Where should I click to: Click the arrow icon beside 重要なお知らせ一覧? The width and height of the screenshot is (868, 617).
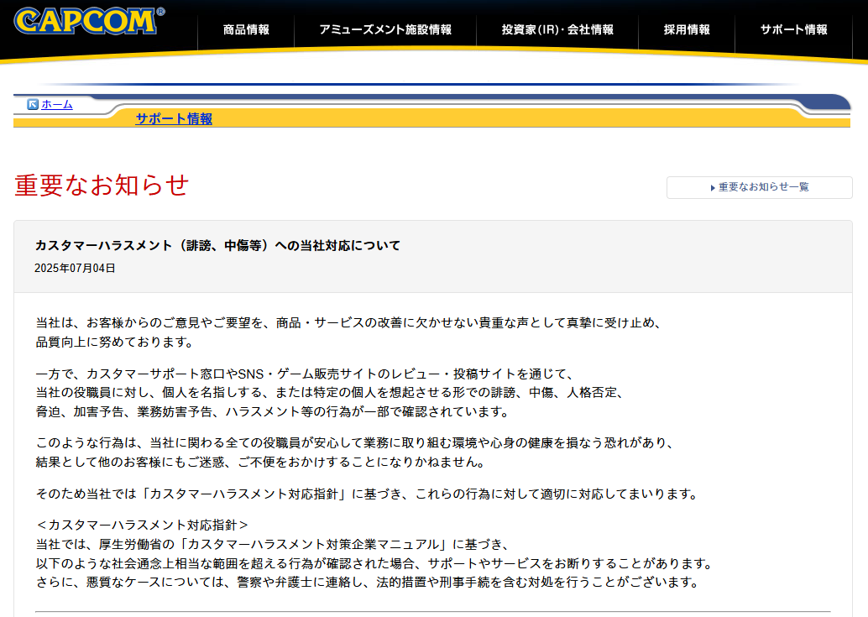(713, 188)
